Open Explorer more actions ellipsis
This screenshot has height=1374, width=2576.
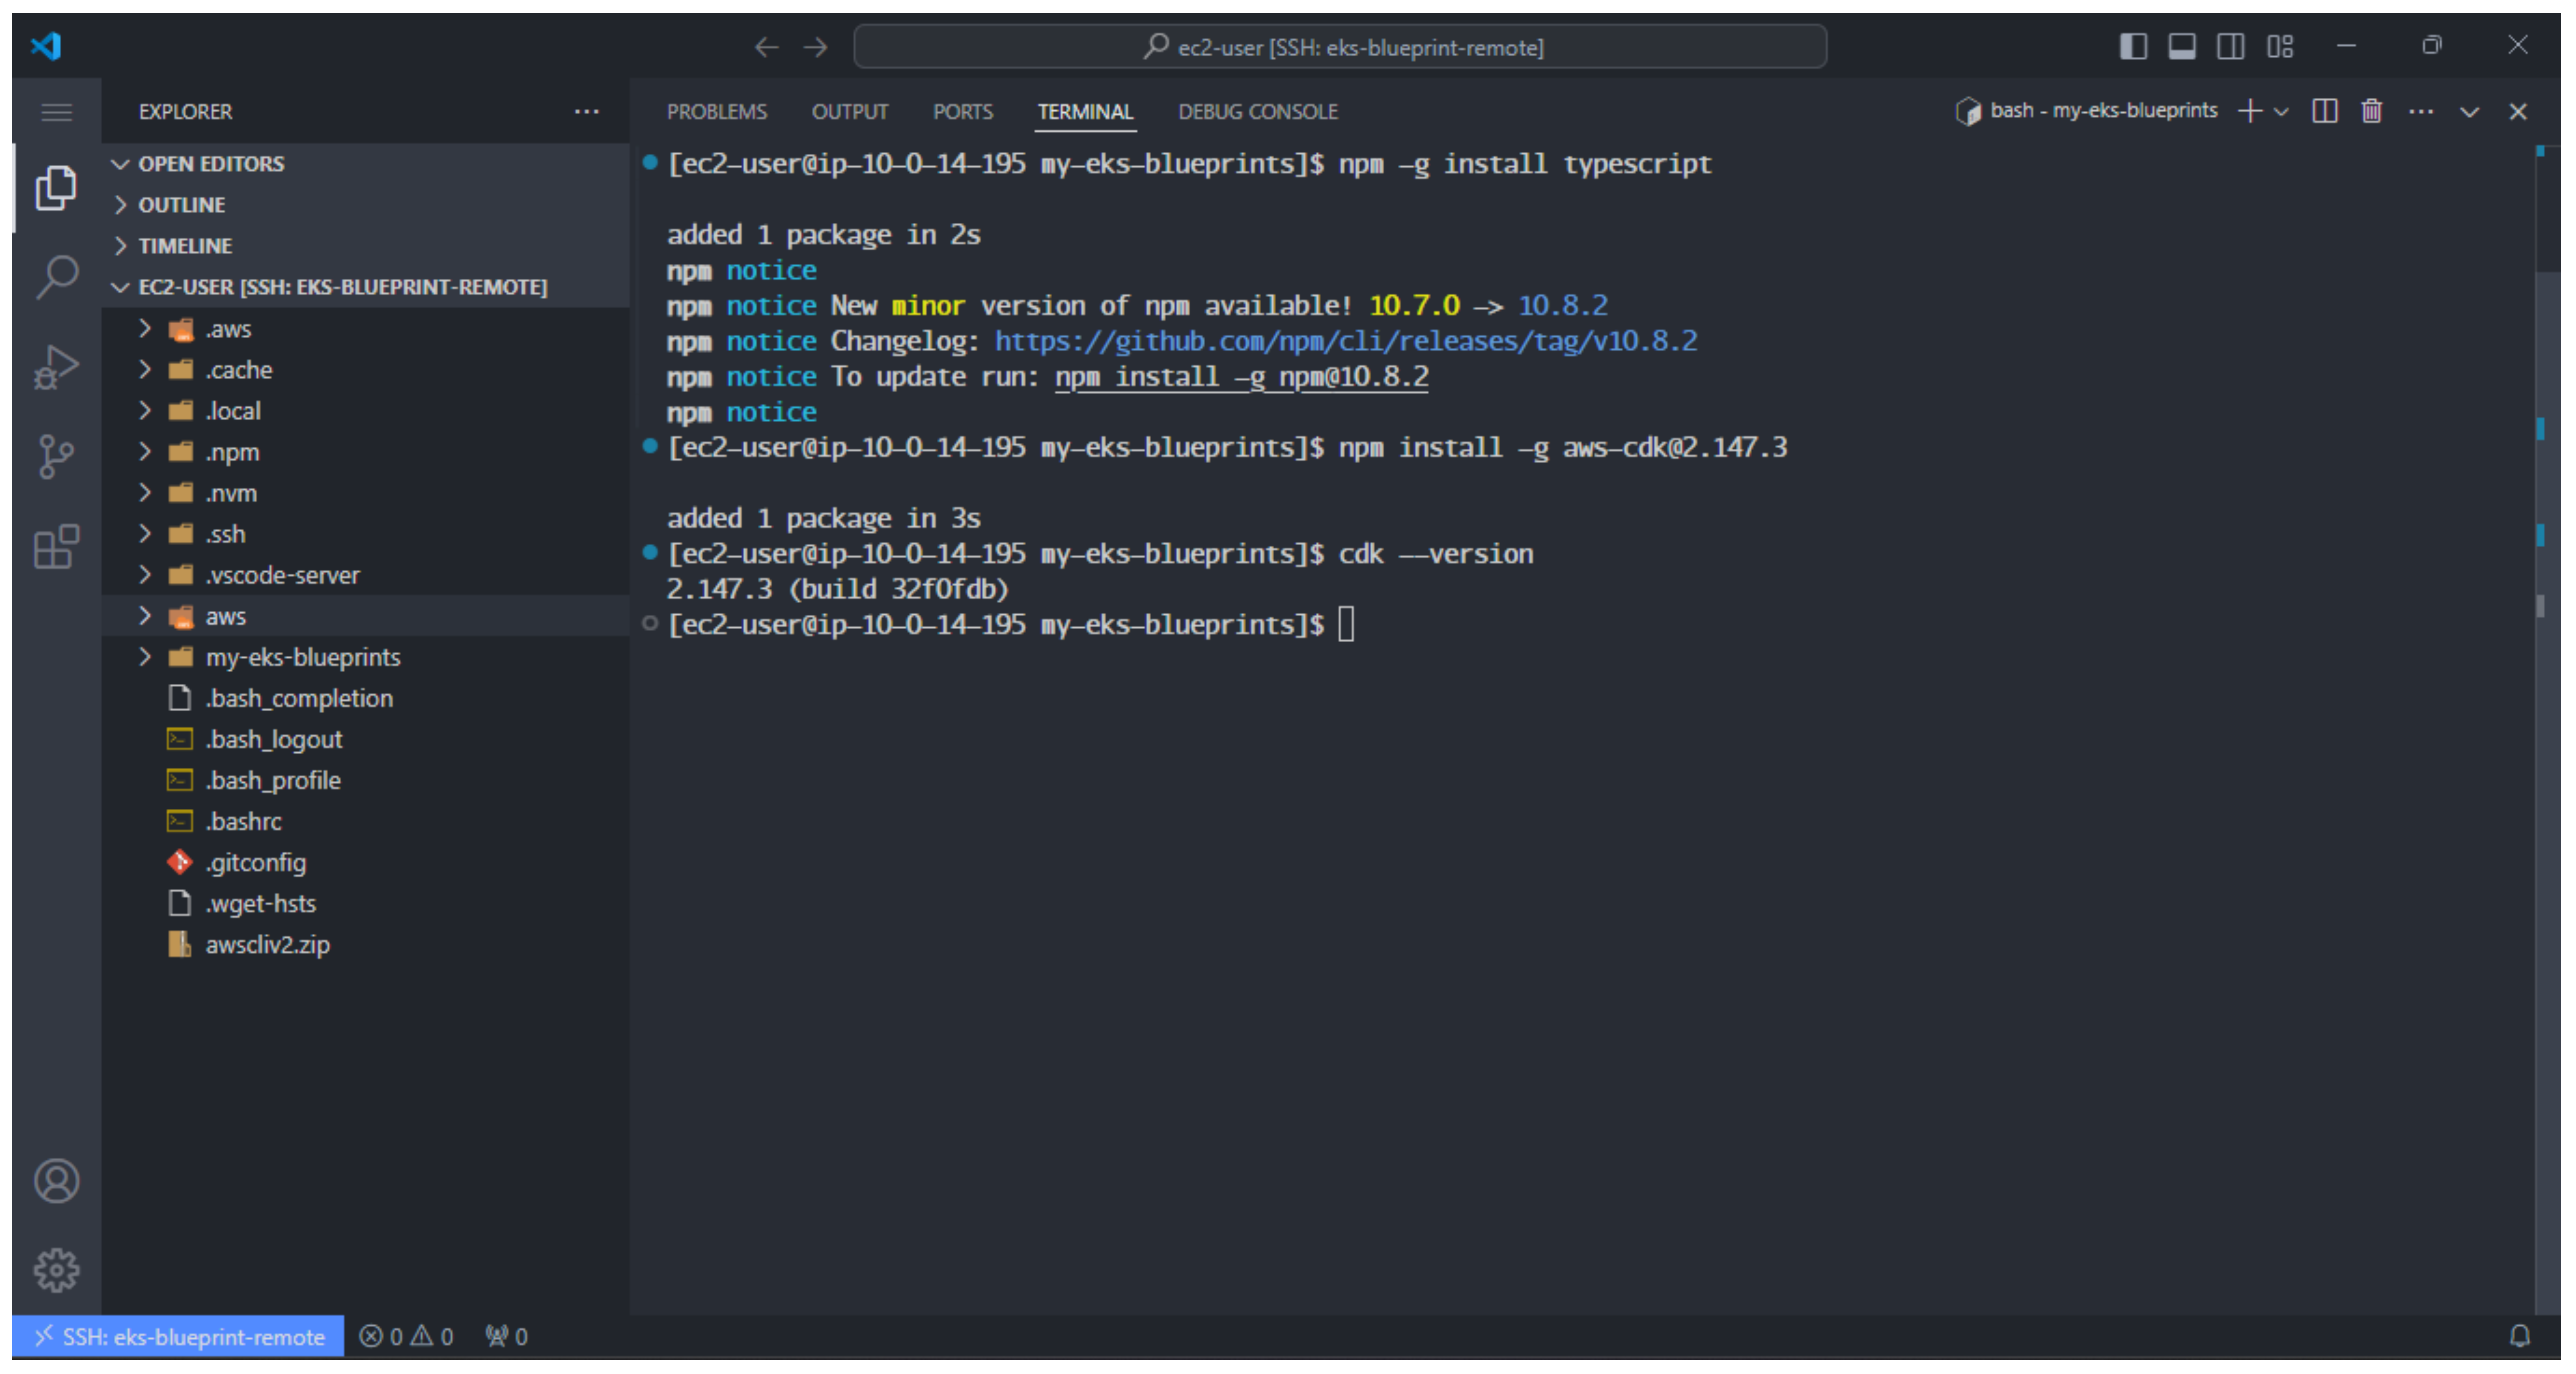(587, 112)
